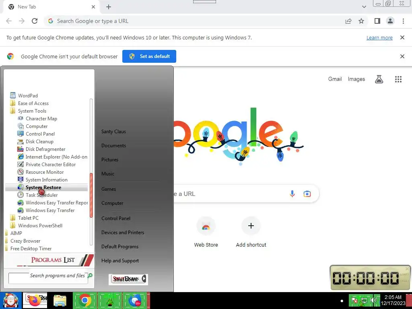Search by image with Lens icon
The height and width of the screenshot is (309, 412).
click(307, 194)
